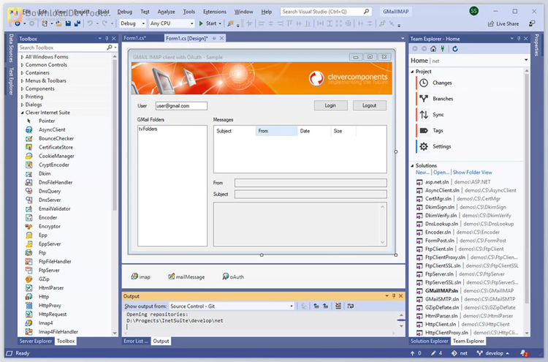Clear all output in Output panel
This screenshot has width=548, height=362.
pos(338,306)
